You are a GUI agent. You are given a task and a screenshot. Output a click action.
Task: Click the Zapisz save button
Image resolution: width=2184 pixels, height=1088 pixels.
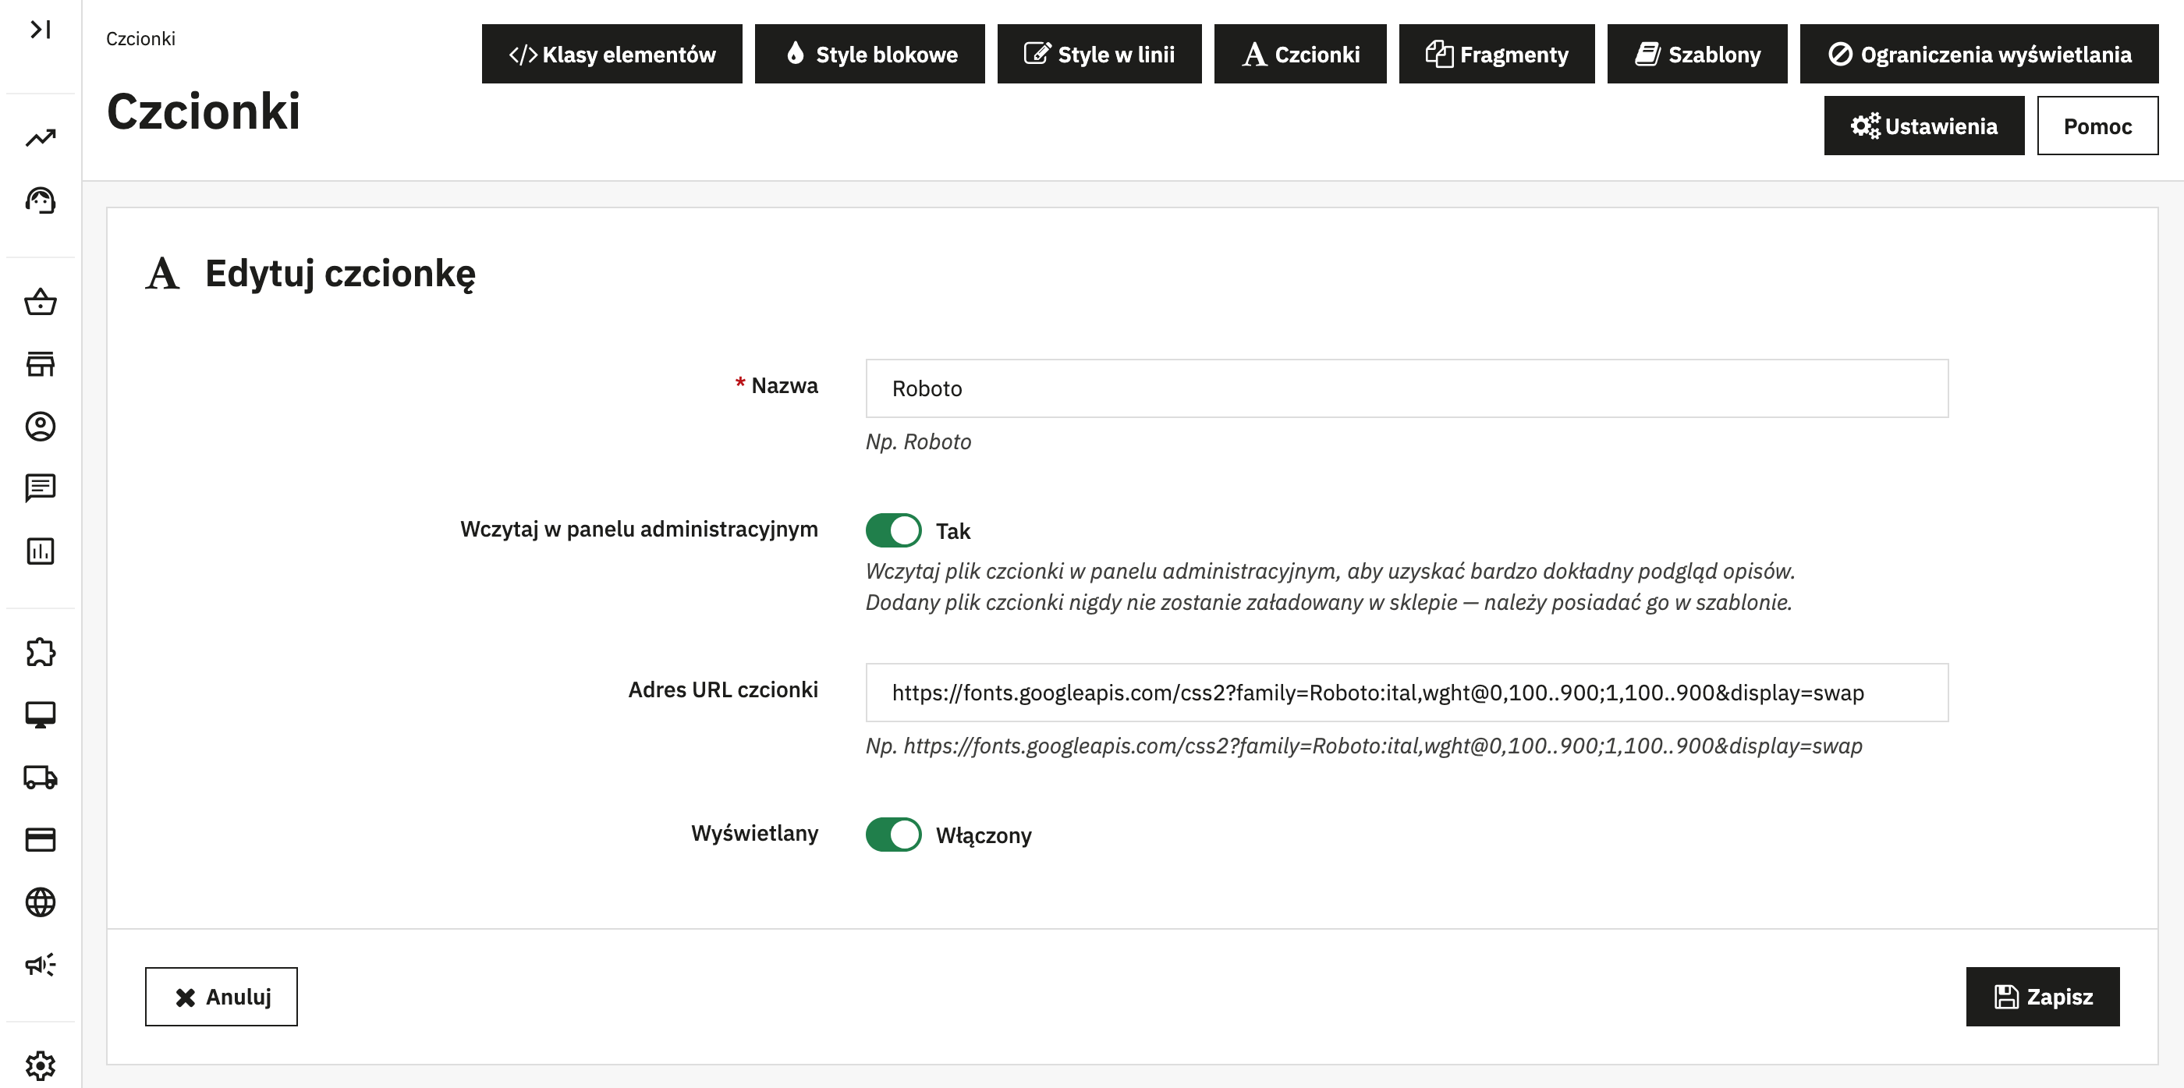[x=2041, y=997]
